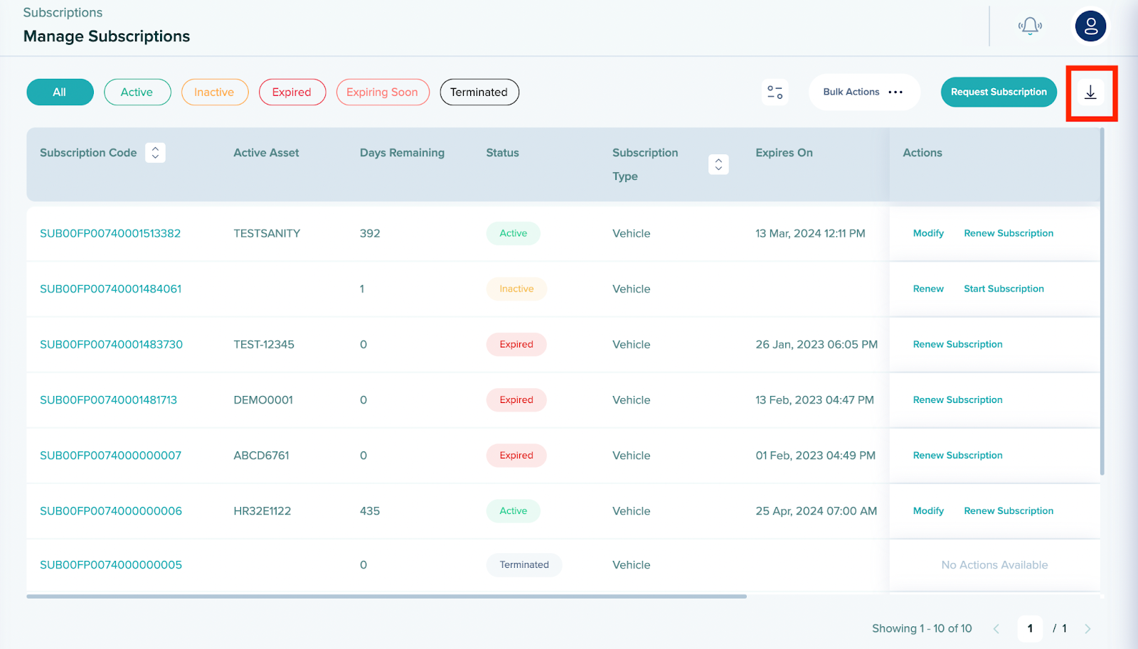Open the user profile avatar

(1090, 27)
